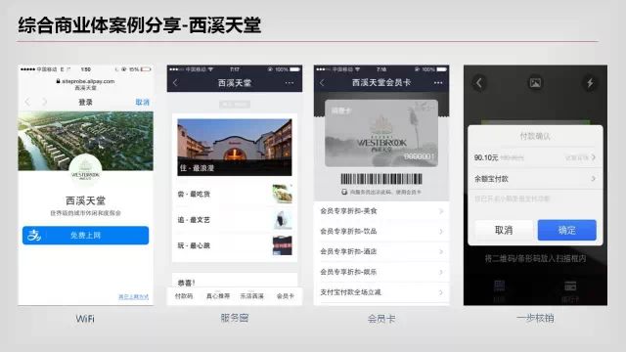The height and width of the screenshot is (352, 626).
Task: Click the 西溪天堂 title on WiFi login page
Action: (85, 200)
